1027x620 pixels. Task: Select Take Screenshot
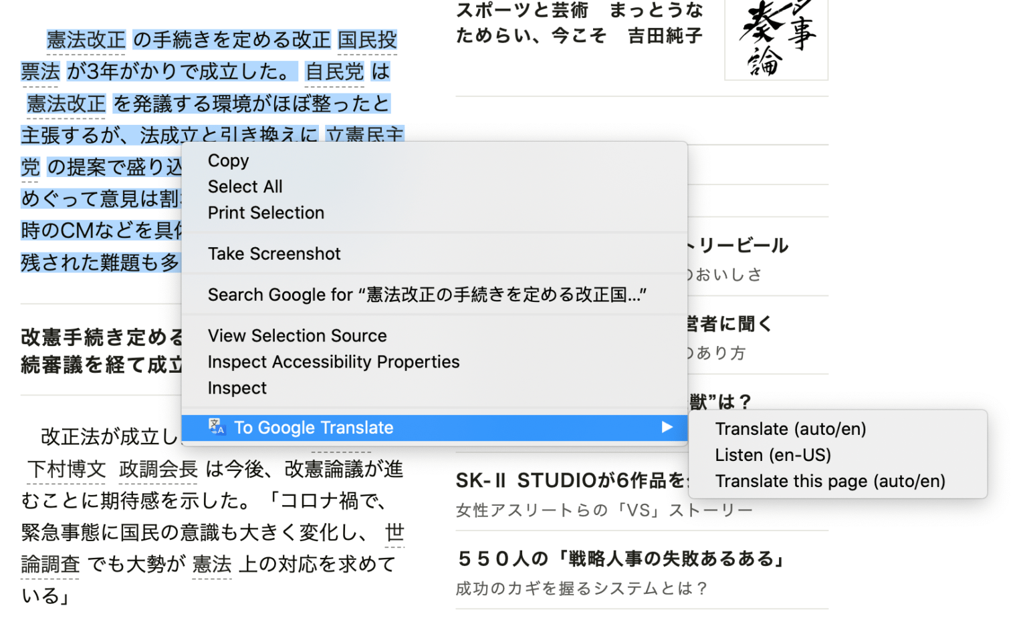click(x=274, y=253)
